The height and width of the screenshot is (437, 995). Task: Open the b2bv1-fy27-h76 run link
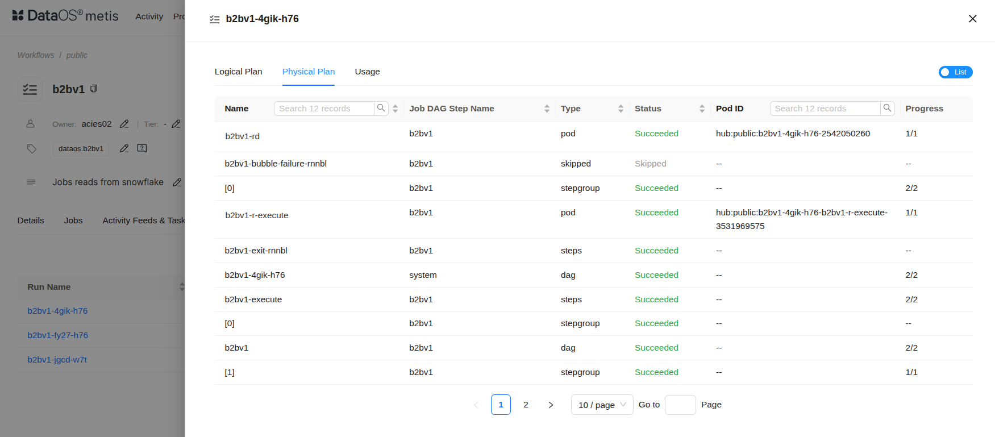(58, 335)
